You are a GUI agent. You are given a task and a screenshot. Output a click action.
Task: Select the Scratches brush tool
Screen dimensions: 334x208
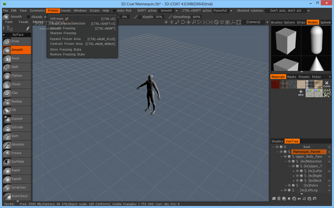tap(17, 188)
